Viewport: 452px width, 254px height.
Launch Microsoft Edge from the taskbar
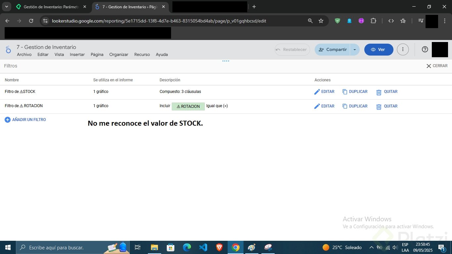(x=187, y=247)
